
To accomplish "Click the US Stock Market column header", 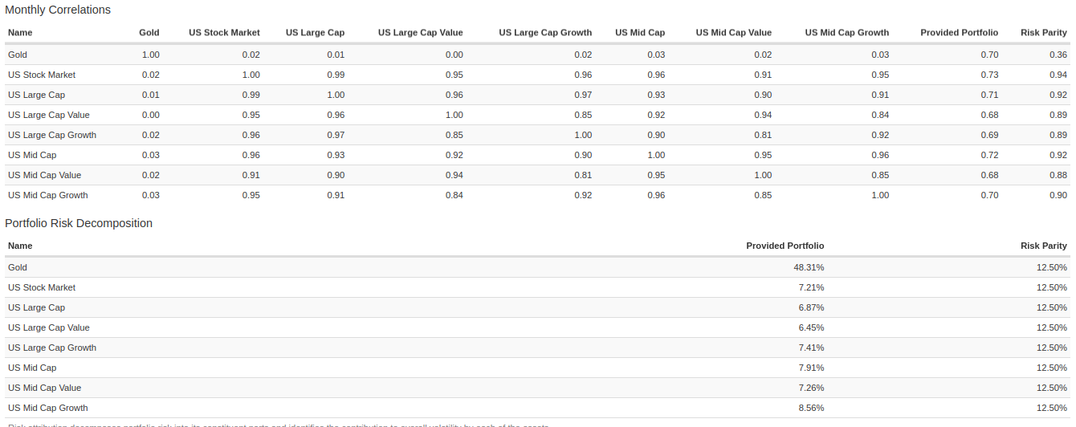I will point(224,33).
